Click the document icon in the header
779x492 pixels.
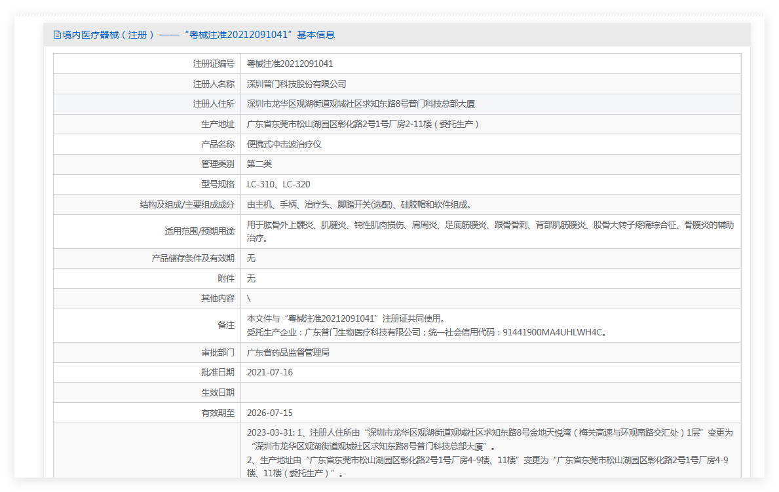(57, 35)
